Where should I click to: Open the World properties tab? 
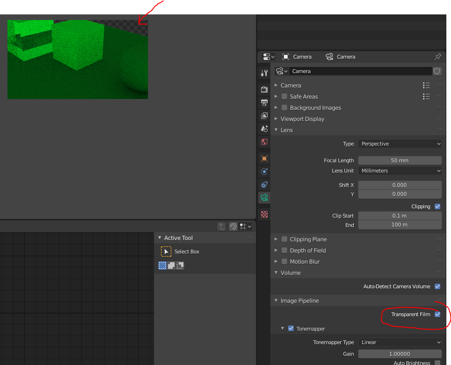(x=264, y=142)
